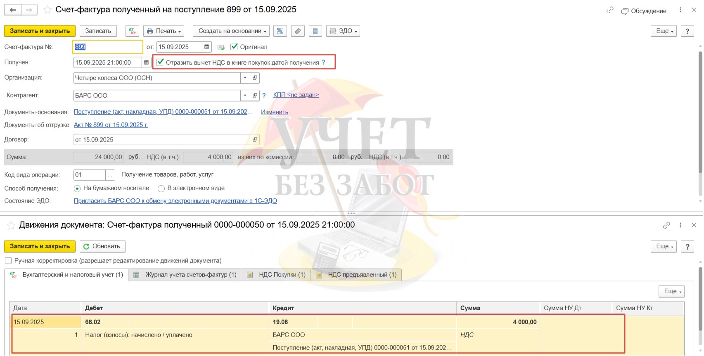Open calendar picker for invoice date

(x=207, y=47)
